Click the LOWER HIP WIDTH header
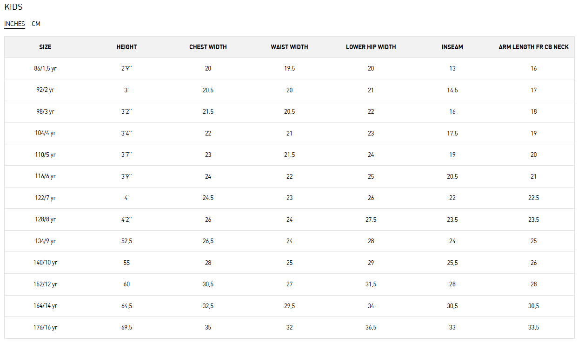 [371, 47]
